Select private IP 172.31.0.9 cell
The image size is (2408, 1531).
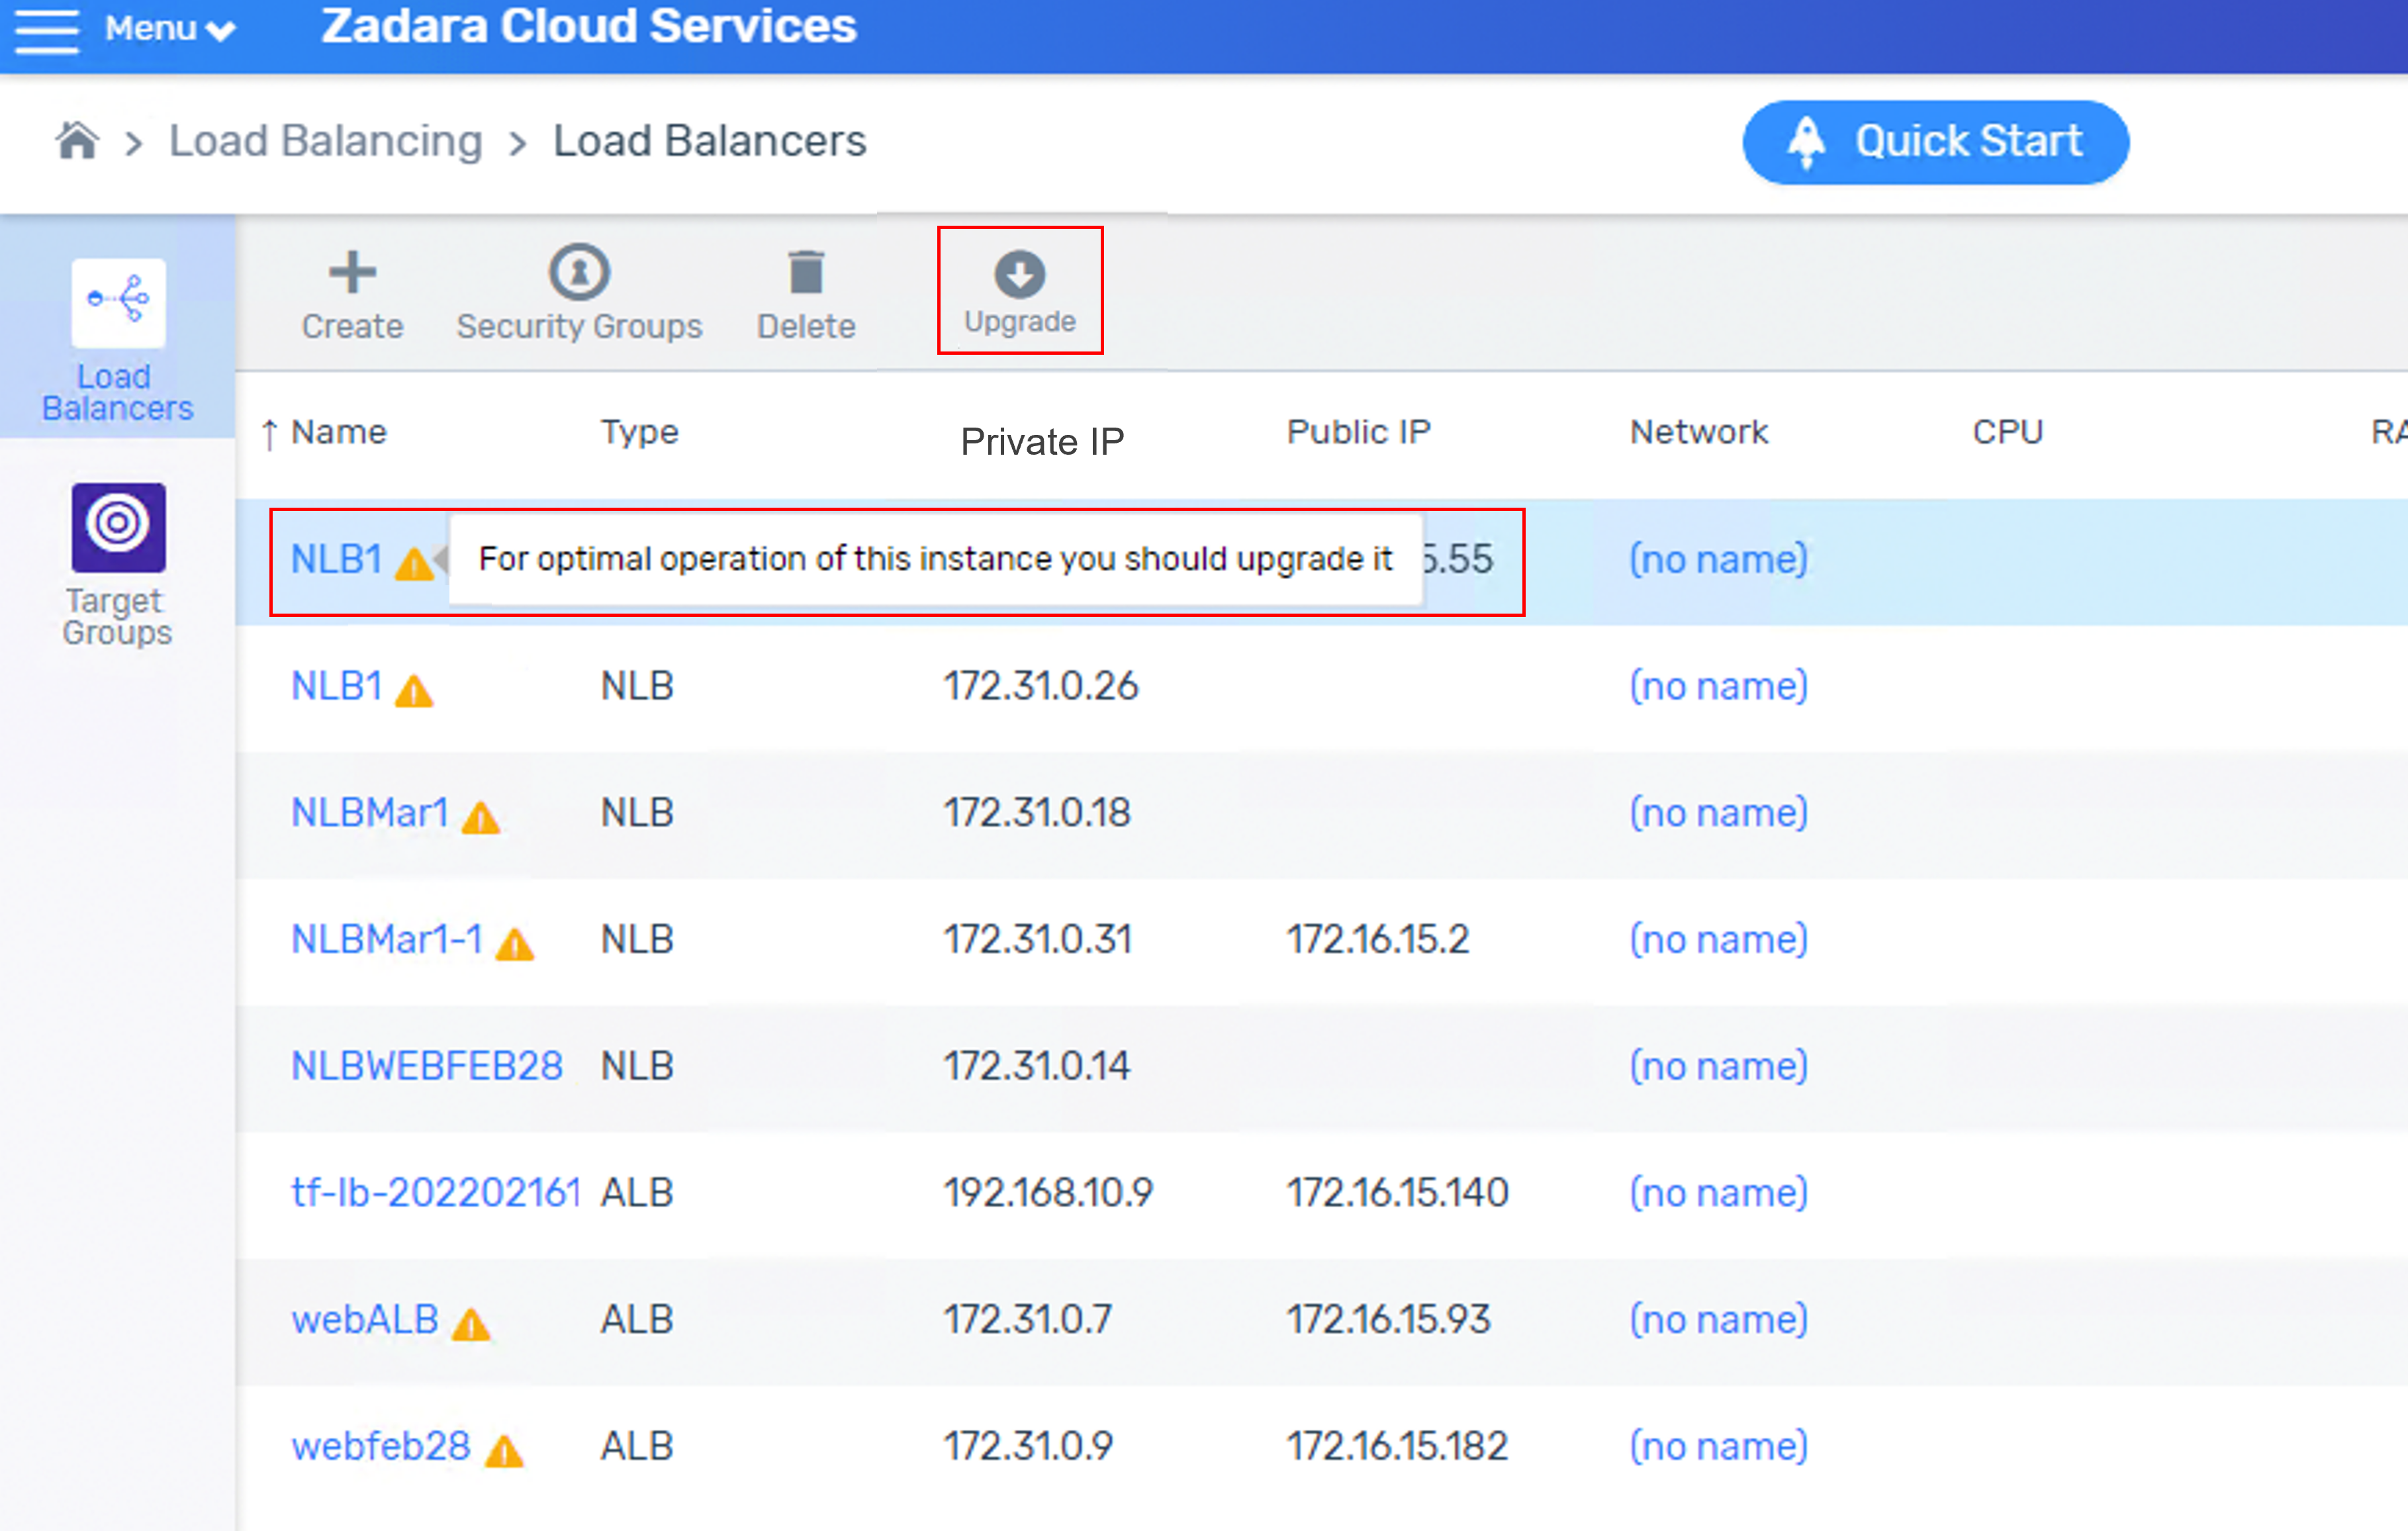[x=1028, y=1447]
